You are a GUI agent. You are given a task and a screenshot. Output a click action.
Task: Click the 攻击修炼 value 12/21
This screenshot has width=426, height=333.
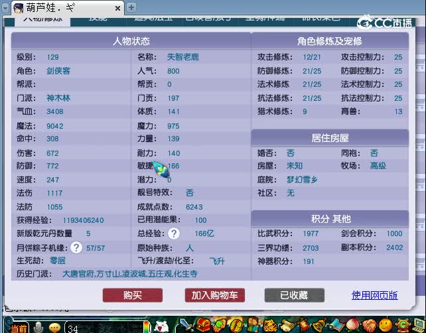pos(312,57)
